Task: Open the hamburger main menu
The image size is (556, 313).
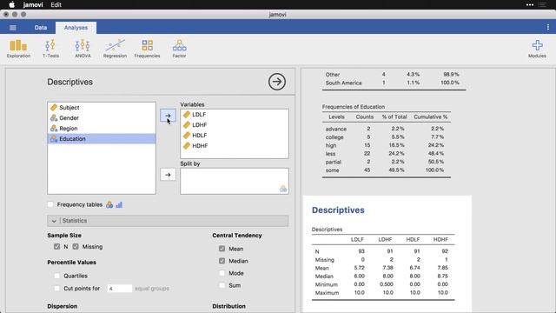Action: tap(13, 28)
